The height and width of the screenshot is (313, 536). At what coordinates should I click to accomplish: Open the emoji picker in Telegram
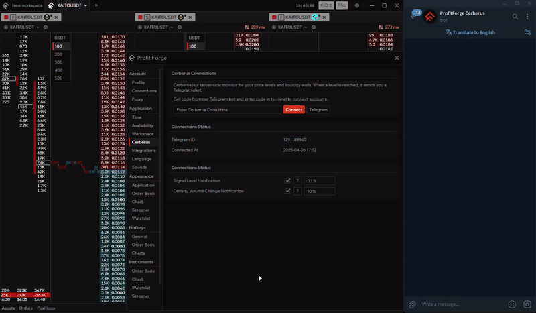click(x=512, y=304)
